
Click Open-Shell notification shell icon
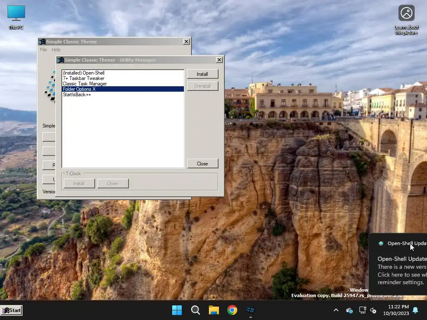point(381,243)
